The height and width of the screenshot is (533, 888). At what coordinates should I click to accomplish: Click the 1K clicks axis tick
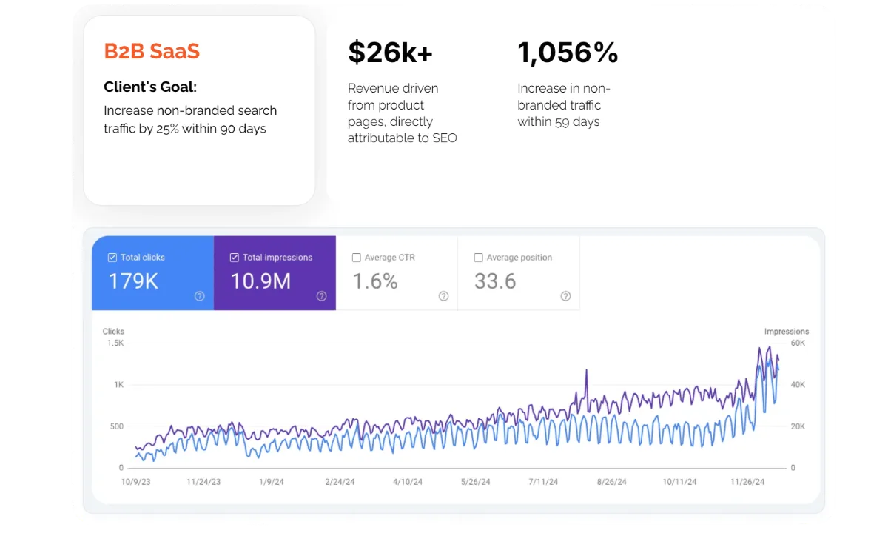coord(119,385)
